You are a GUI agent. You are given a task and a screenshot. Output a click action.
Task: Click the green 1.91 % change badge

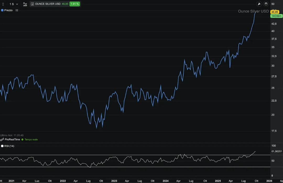[75, 4]
